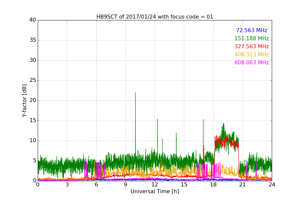Click the x-axis tick label 24
This screenshot has height=201, width=302.
click(x=272, y=184)
